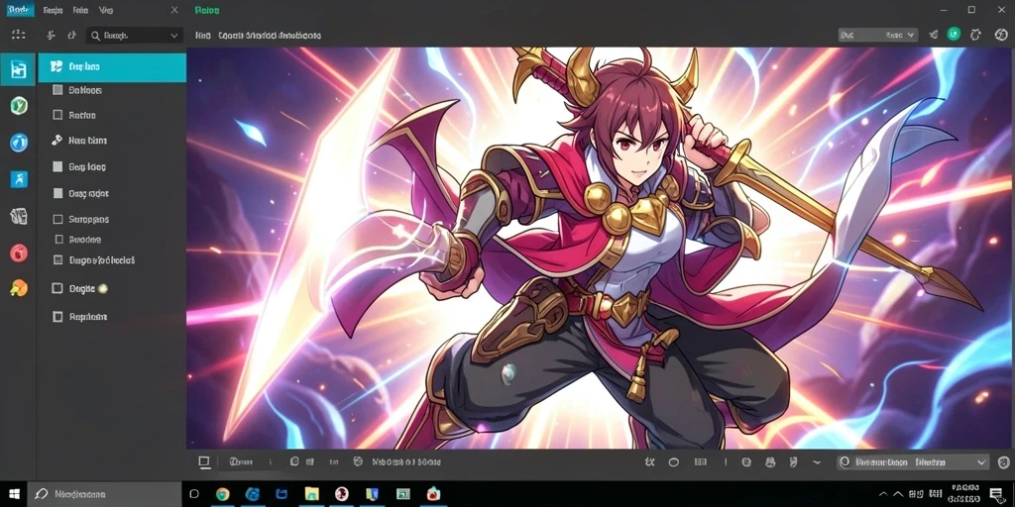This screenshot has width=1015, height=507.
Task: Open the globe icon in top-right corner
Action: tap(999, 35)
